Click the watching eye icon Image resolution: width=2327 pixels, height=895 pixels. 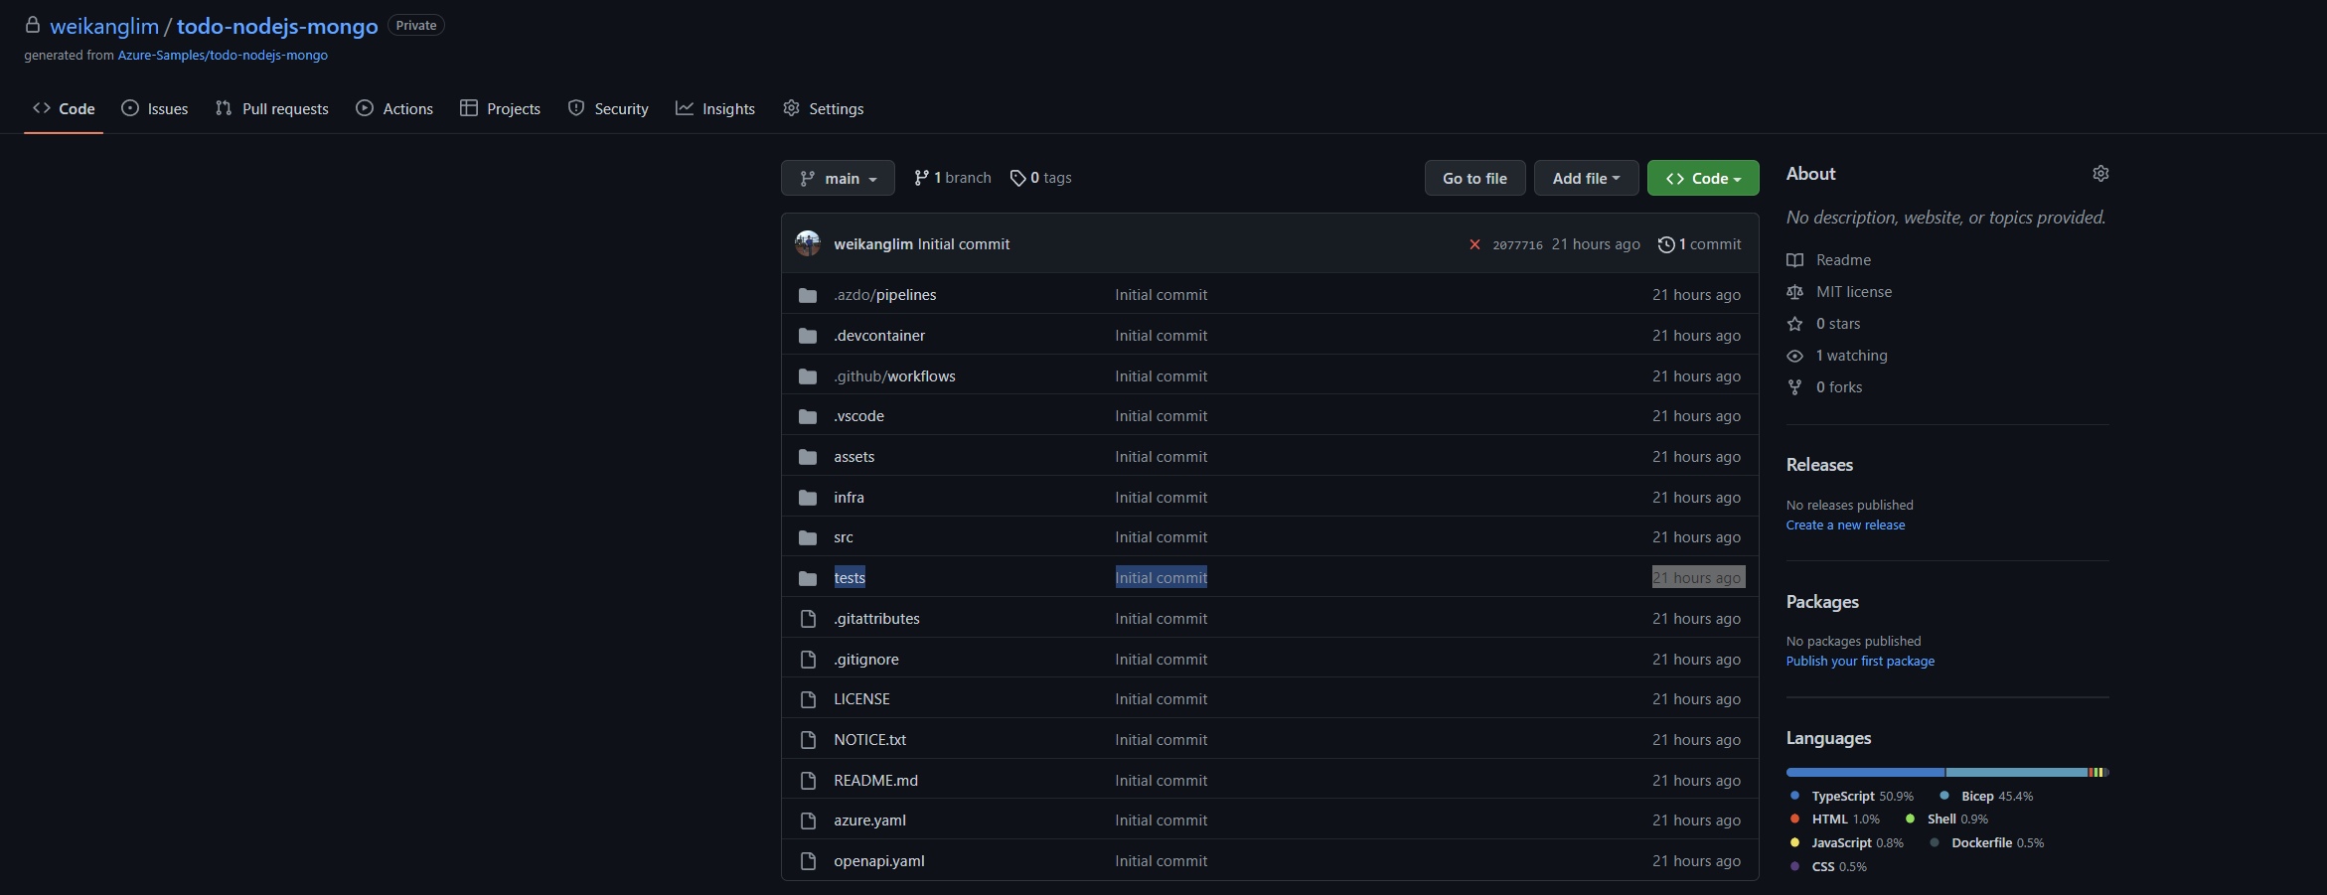click(x=1795, y=356)
